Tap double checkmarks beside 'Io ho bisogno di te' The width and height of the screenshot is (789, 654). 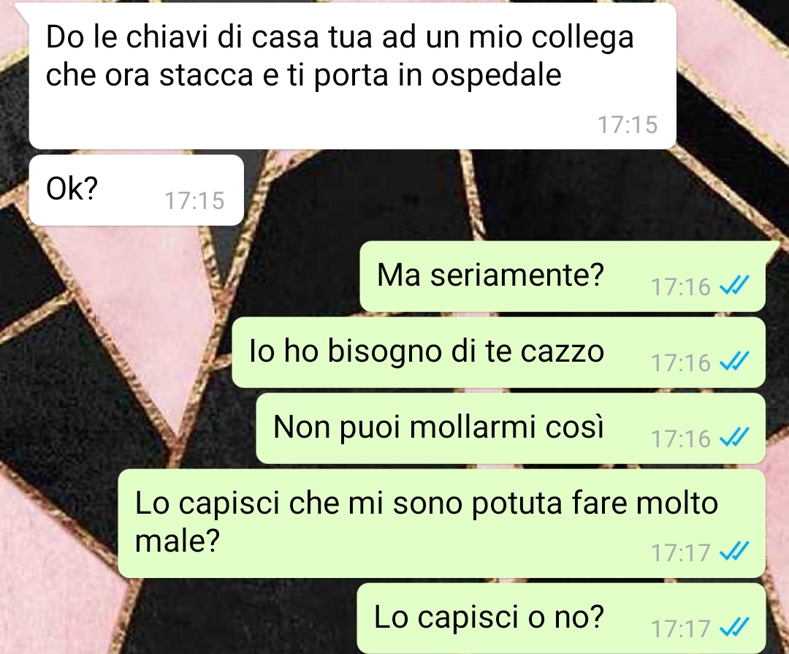click(735, 362)
